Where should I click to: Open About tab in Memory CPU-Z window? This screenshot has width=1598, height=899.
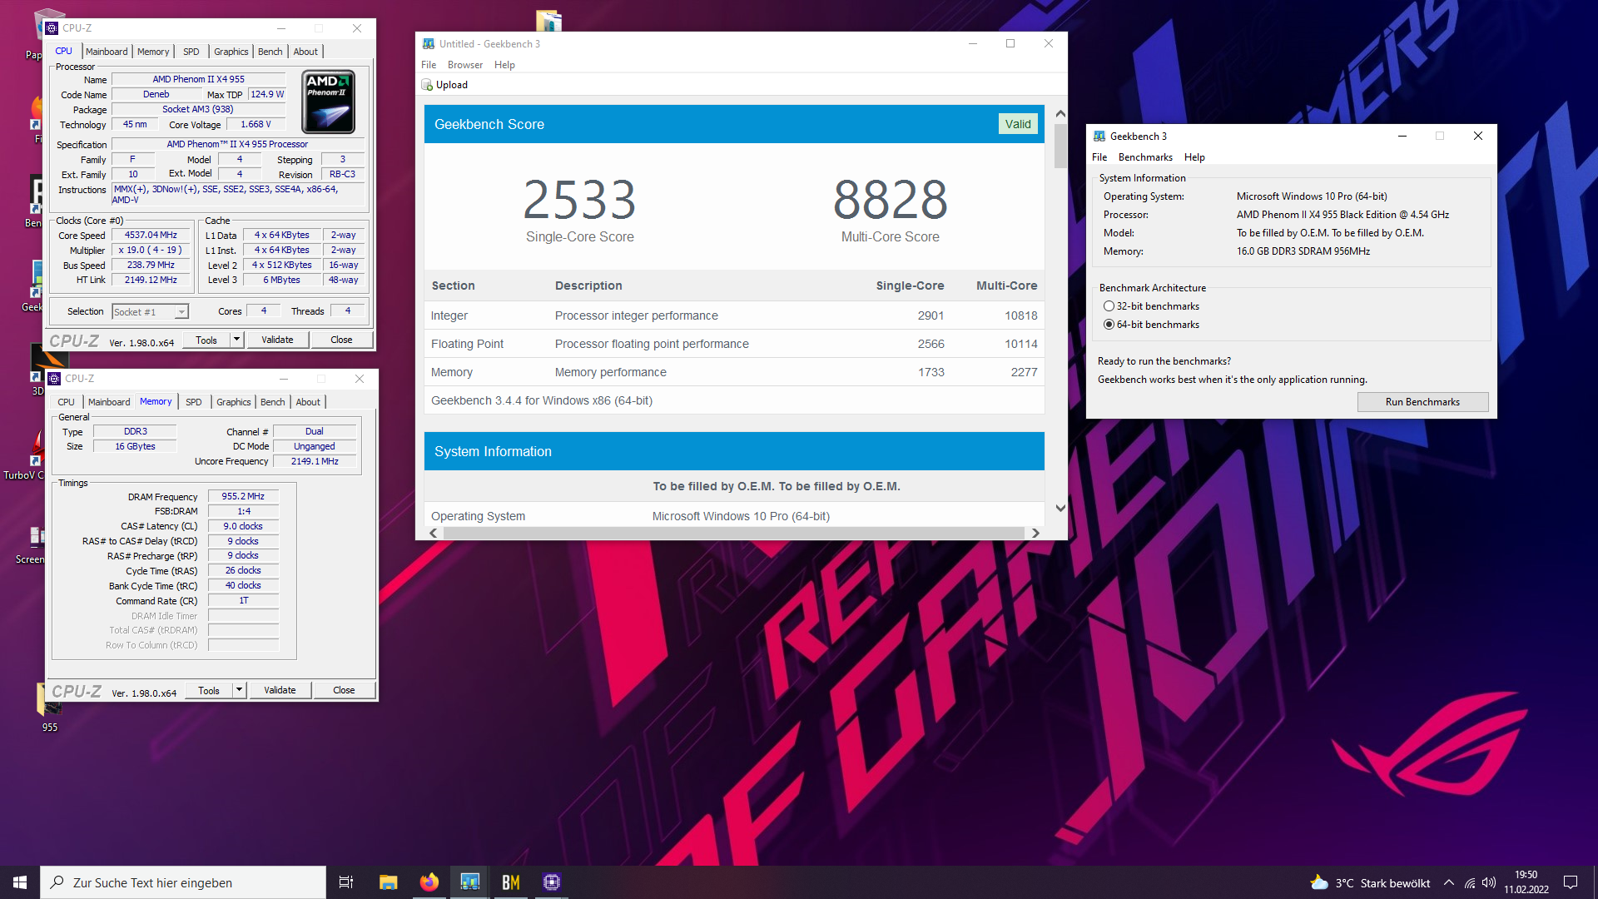tap(308, 402)
